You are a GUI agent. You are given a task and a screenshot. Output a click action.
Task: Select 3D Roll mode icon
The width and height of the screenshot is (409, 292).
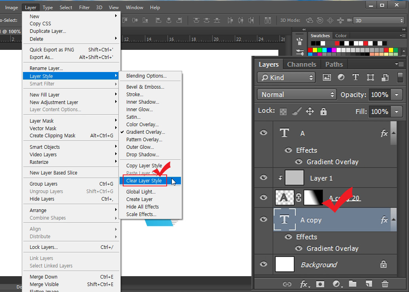[320, 20]
